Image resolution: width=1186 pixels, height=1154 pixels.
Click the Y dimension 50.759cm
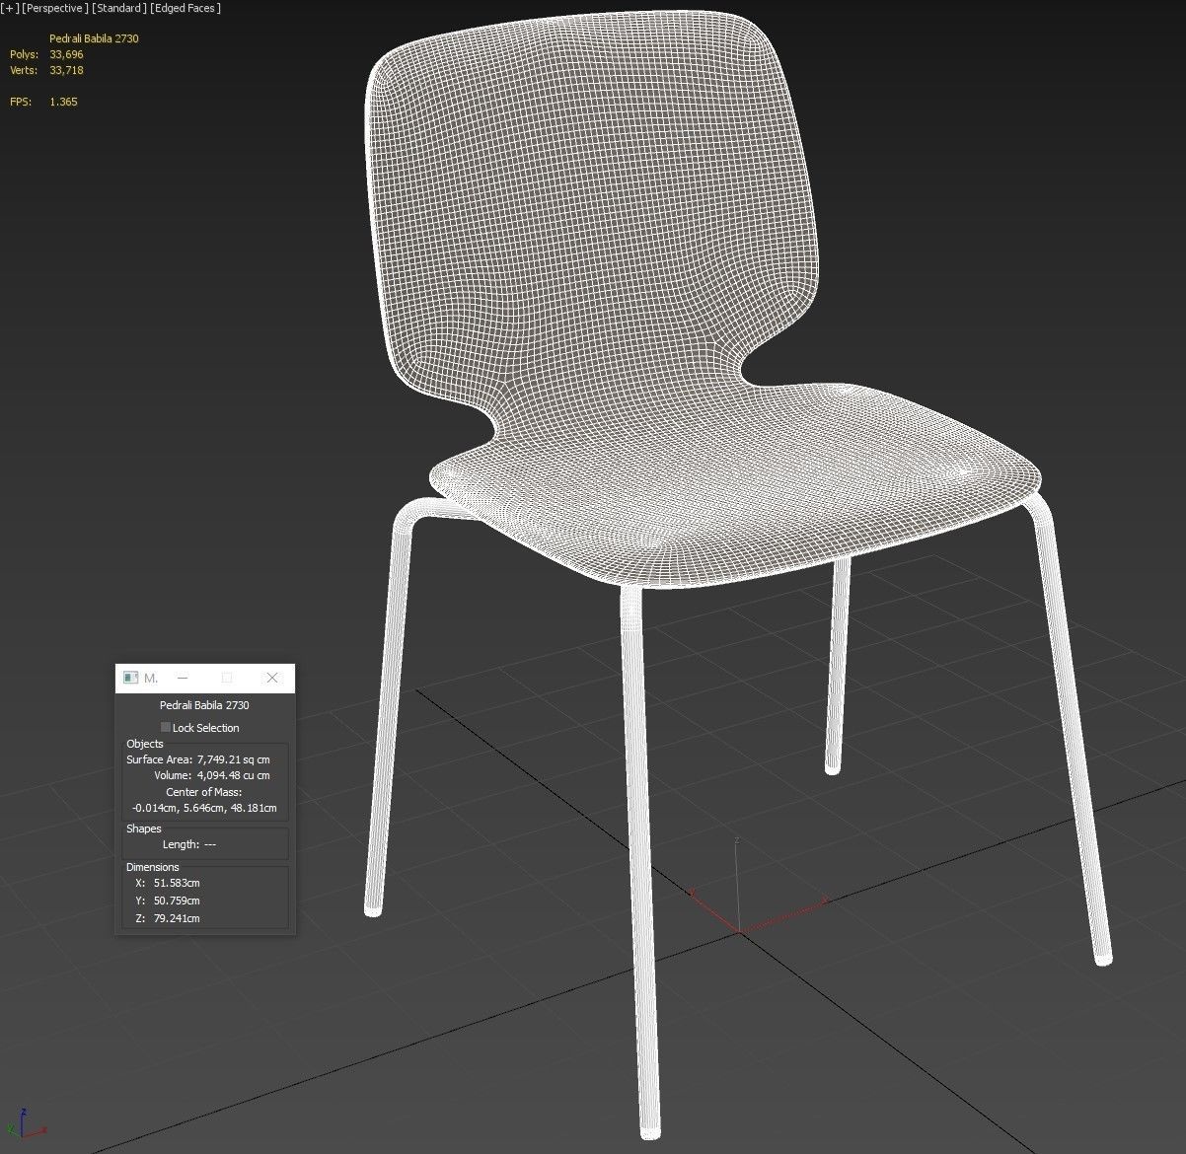point(177,901)
